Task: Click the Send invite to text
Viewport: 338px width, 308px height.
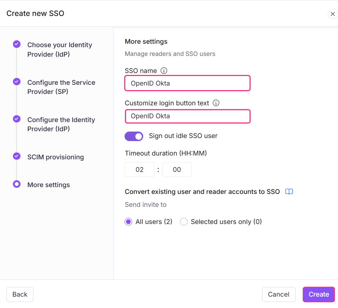Action: click(x=146, y=205)
